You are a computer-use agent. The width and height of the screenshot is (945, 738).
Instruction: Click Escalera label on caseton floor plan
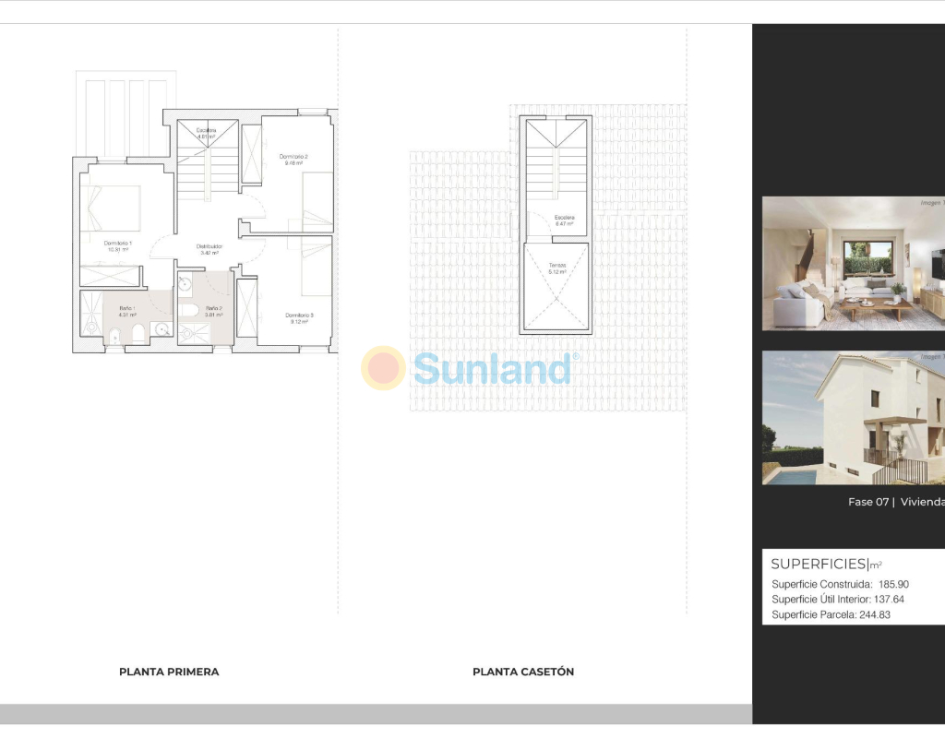click(564, 219)
